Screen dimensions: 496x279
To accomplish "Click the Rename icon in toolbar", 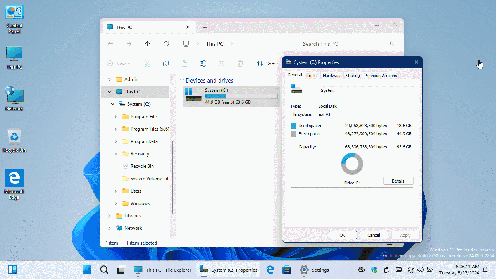I will (203, 64).
